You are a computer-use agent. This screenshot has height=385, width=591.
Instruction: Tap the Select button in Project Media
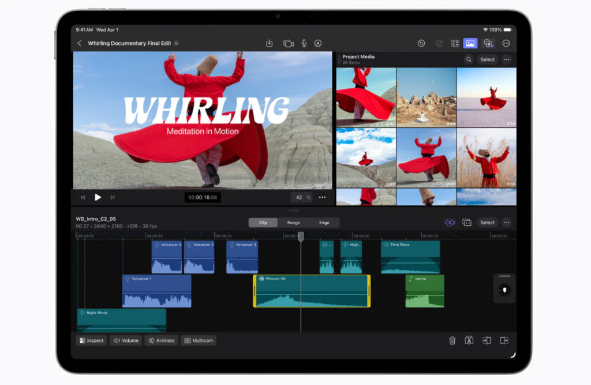click(487, 59)
